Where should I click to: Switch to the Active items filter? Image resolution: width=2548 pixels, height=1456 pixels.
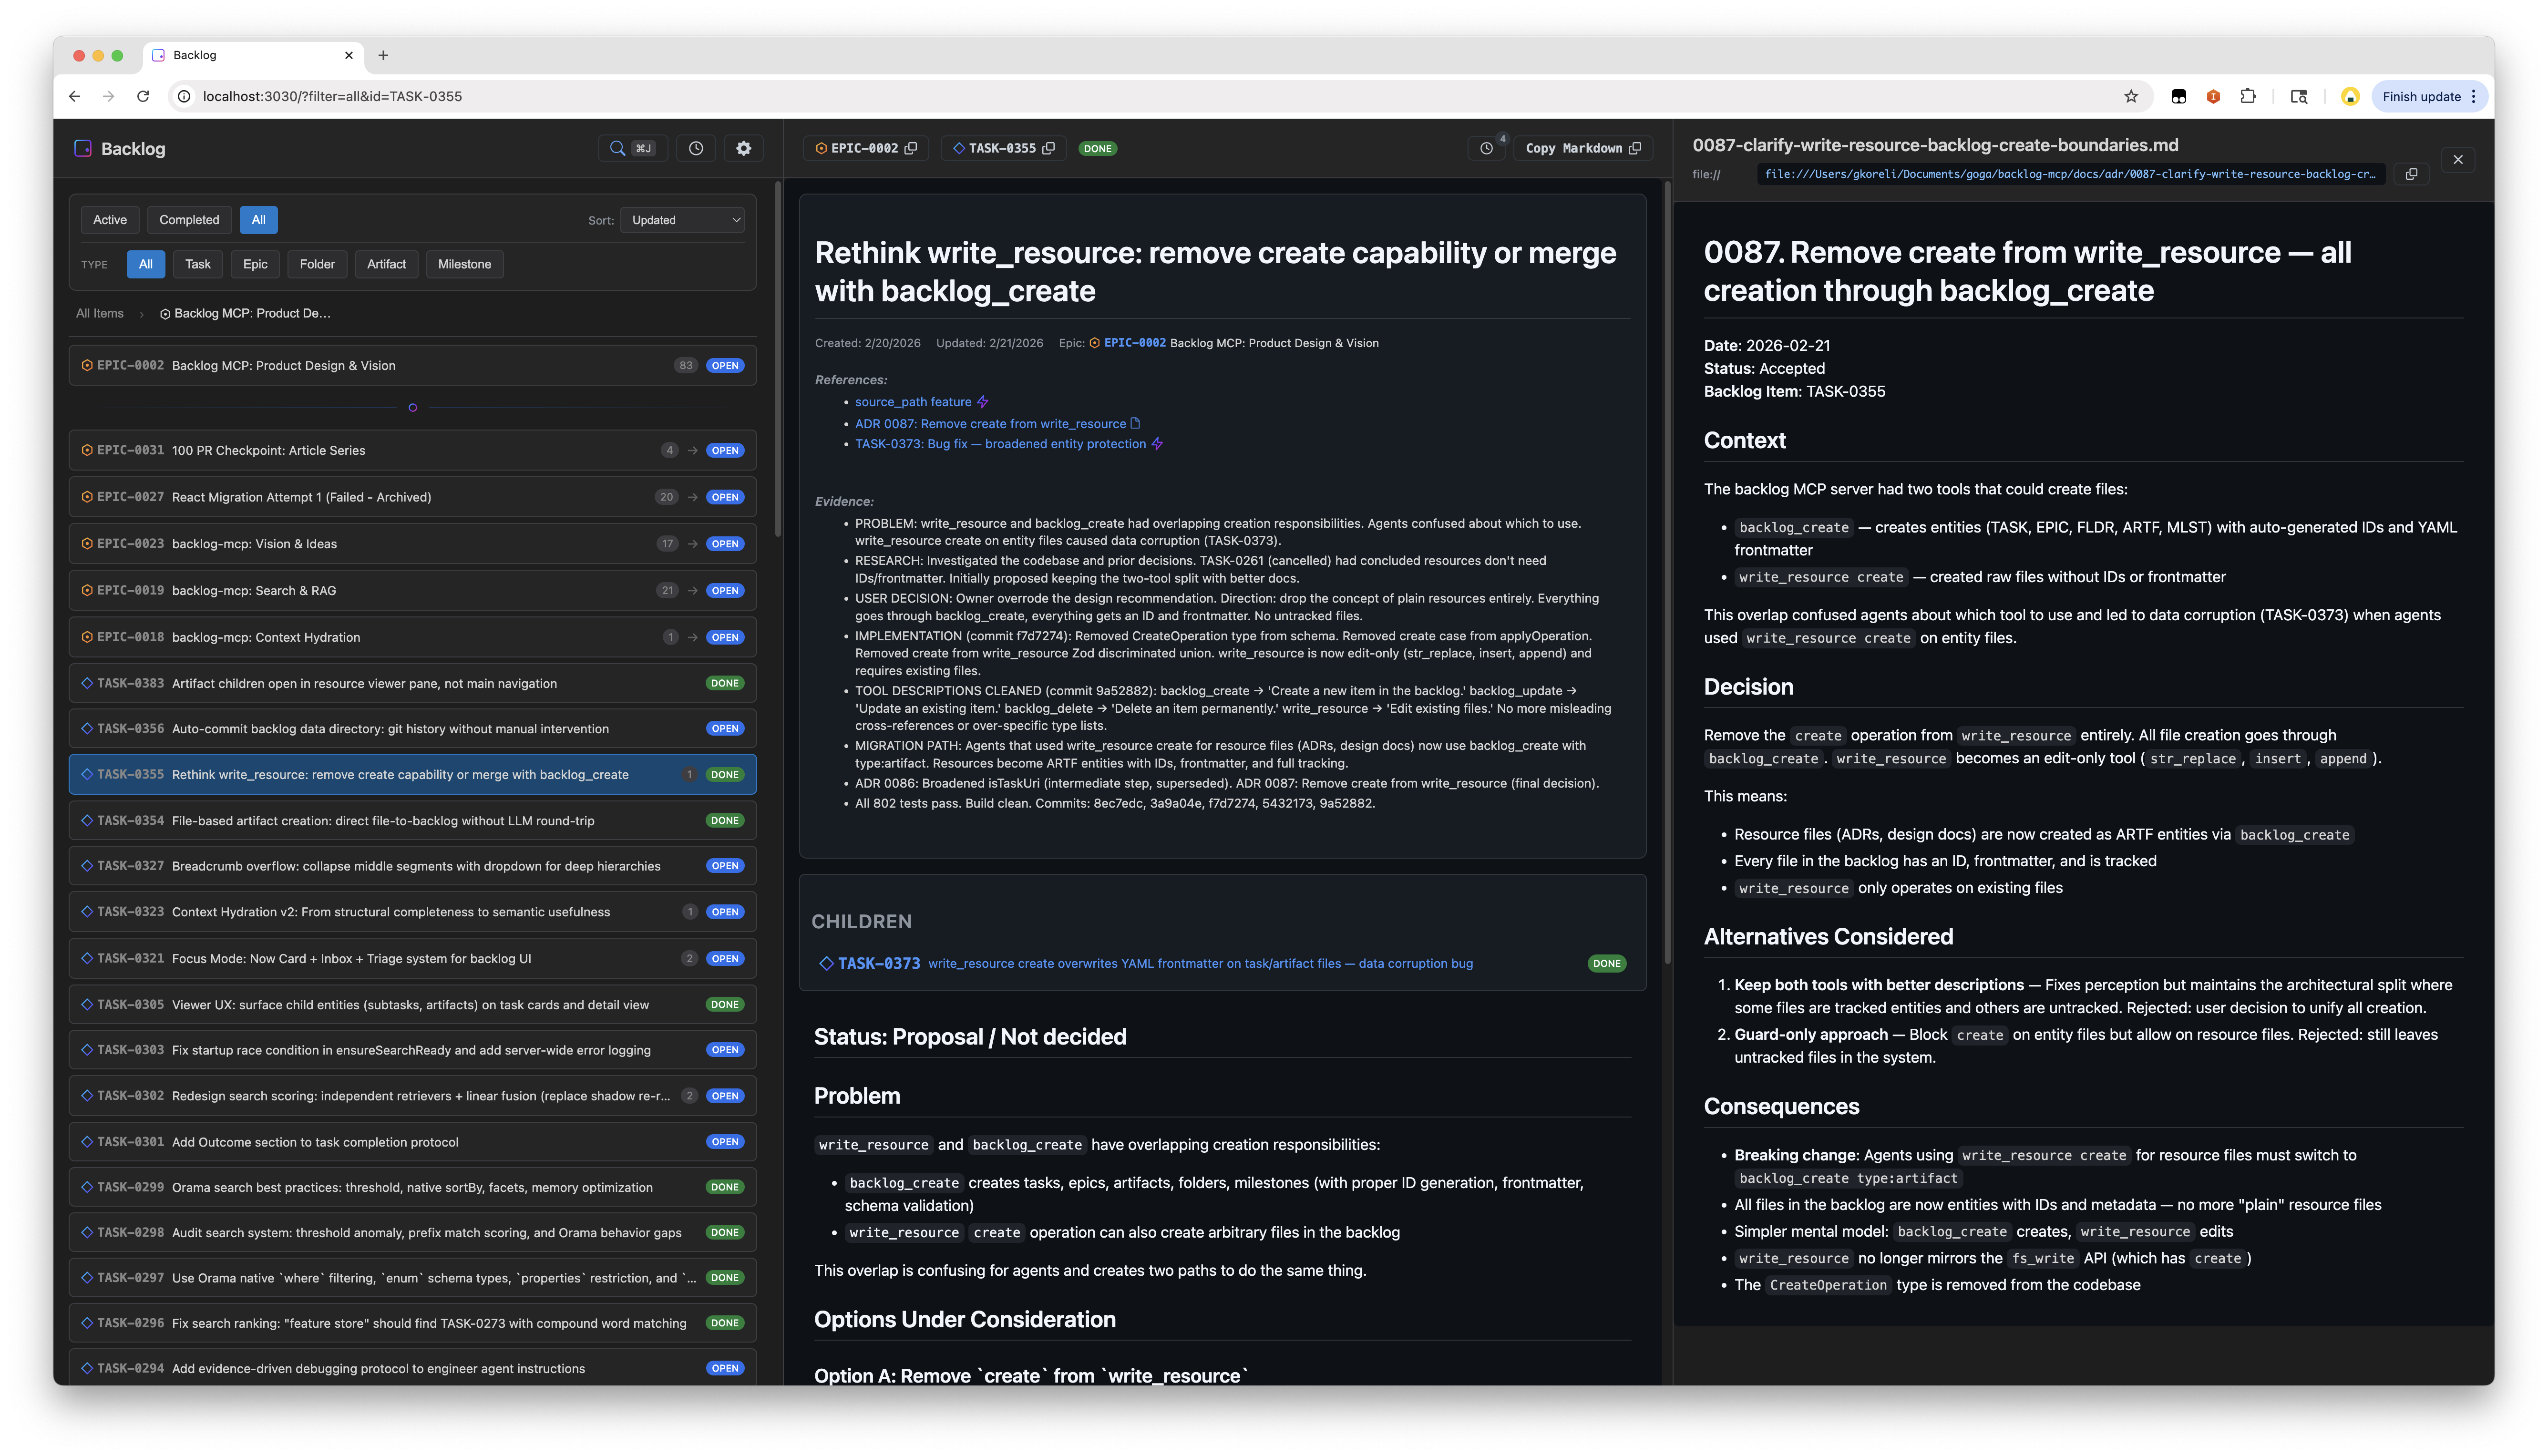click(x=110, y=219)
